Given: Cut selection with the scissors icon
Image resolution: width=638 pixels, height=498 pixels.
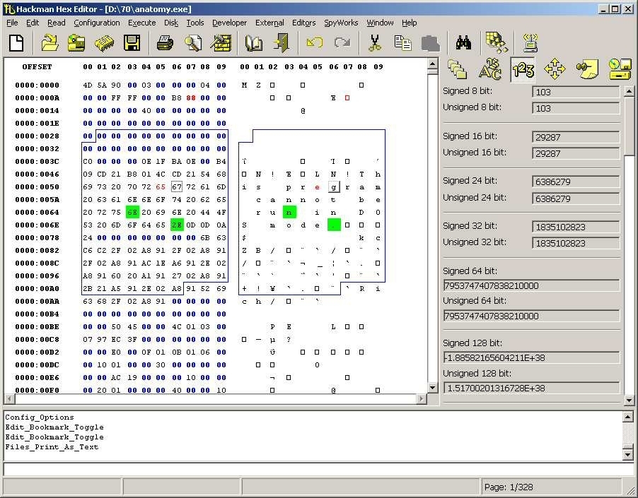Looking at the screenshot, I should (375, 42).
